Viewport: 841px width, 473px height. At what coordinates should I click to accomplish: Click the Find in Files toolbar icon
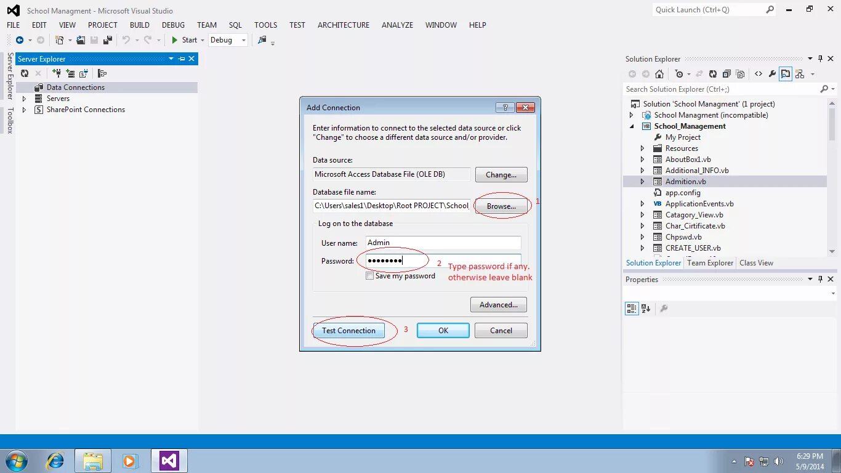[x=262, y=40]
